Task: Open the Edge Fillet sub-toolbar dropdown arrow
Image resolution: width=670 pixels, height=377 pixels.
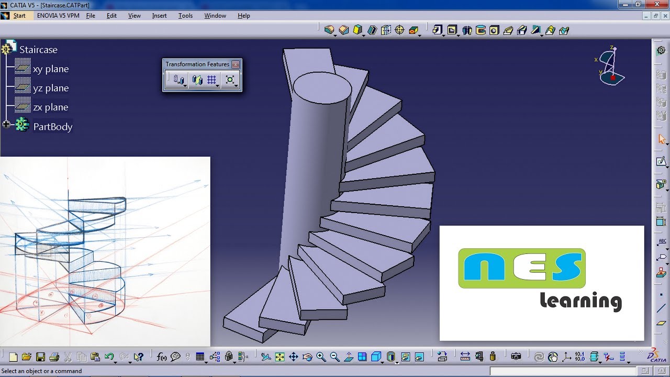Action: click(x=335, y=36)
